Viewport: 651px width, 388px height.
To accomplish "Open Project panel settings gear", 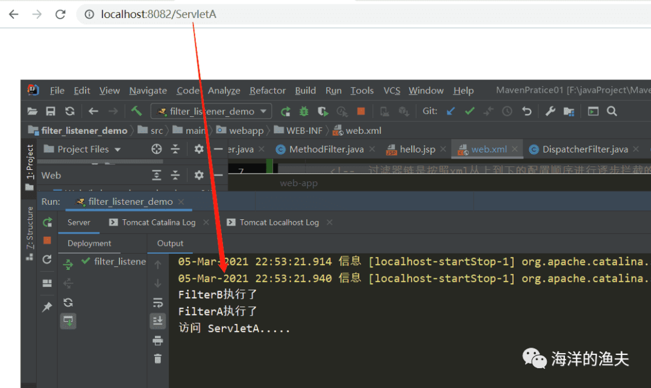I will [199, 149].
